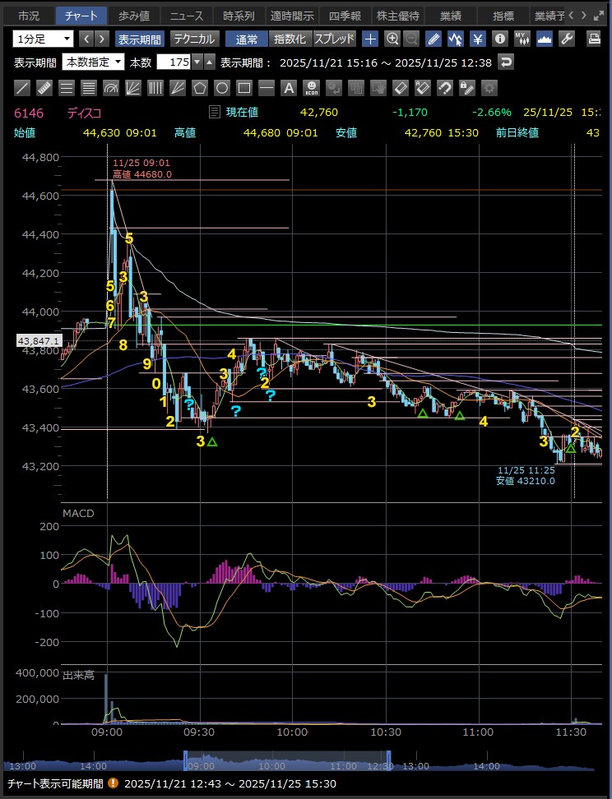Switch to the ニュース tab
The height and width of the screenshot is (799, 612).
coord(186,16)
